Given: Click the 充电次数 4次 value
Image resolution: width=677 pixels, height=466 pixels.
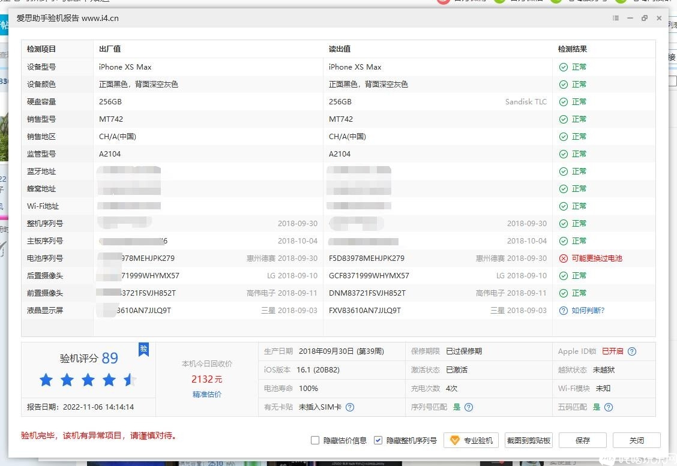Looking at the screenshot, I should tap(451, 389).
